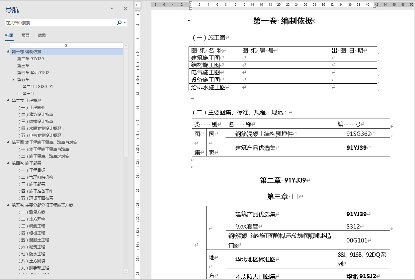Click the collapse arrow atop the heading list

[65, 45]
